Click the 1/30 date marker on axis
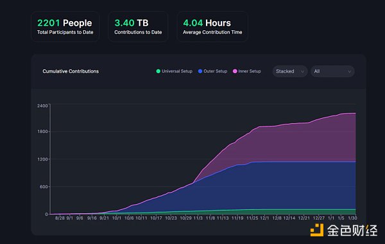 click(352, 218)
